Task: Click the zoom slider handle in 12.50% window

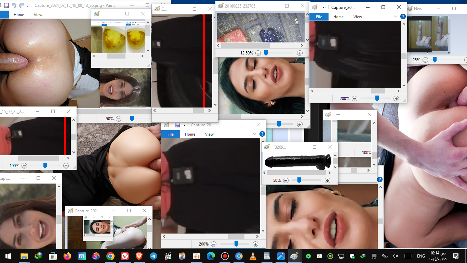Action: 266,53
